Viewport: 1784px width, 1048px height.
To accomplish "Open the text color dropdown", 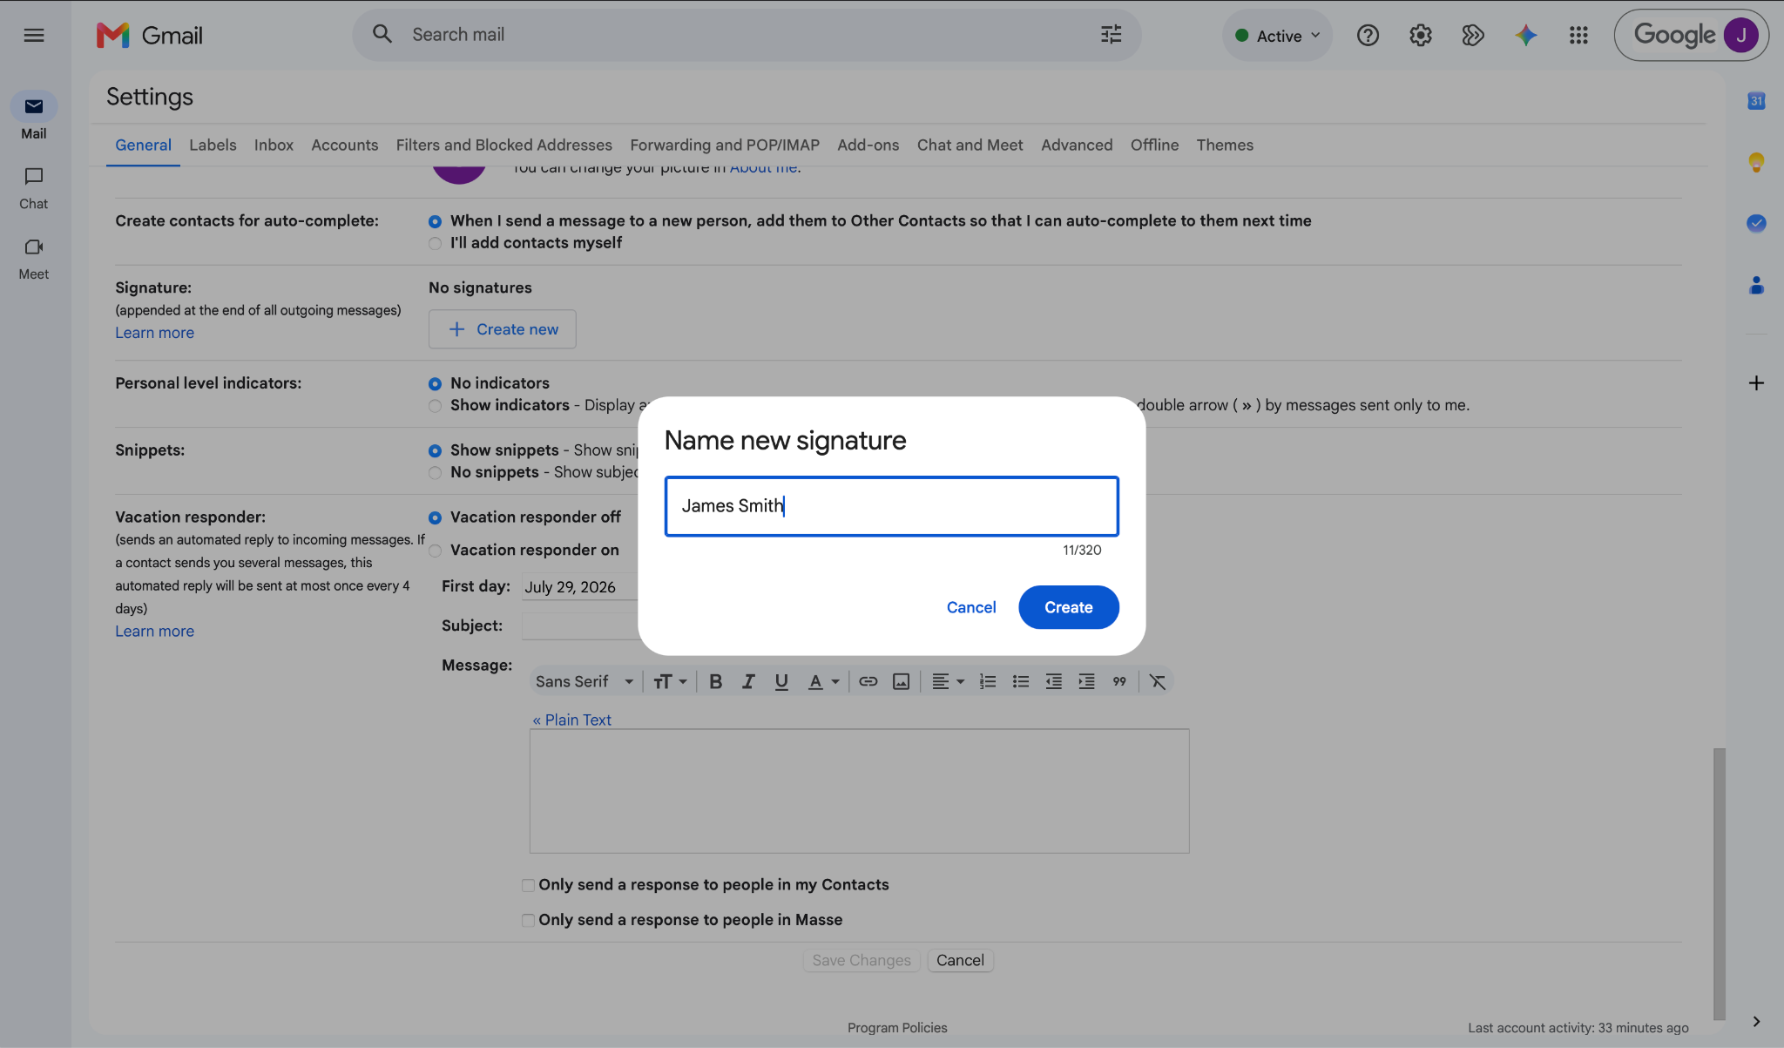I will pos(823,681).
